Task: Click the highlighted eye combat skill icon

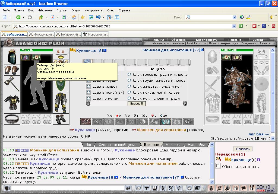Action: (x=165, y=121)
